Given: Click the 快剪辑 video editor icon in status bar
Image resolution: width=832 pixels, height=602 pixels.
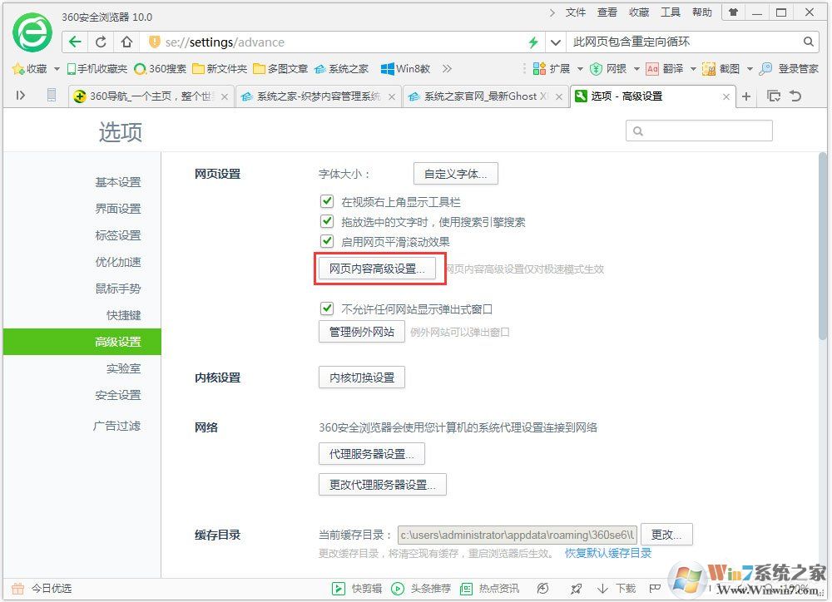Looking at the screenshot, I should (x=349, y=590).
